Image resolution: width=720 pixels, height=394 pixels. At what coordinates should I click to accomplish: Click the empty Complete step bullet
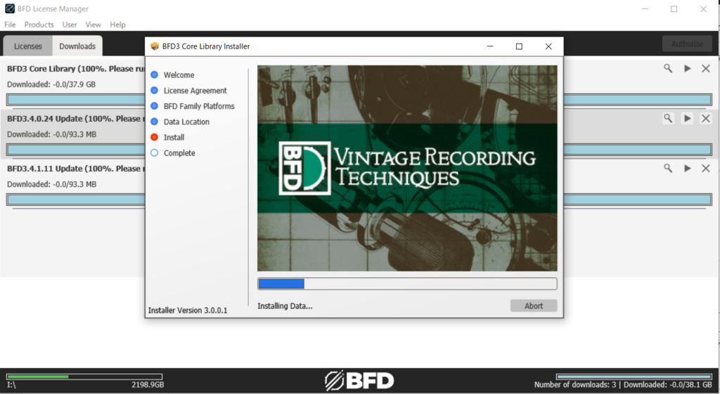154,152
